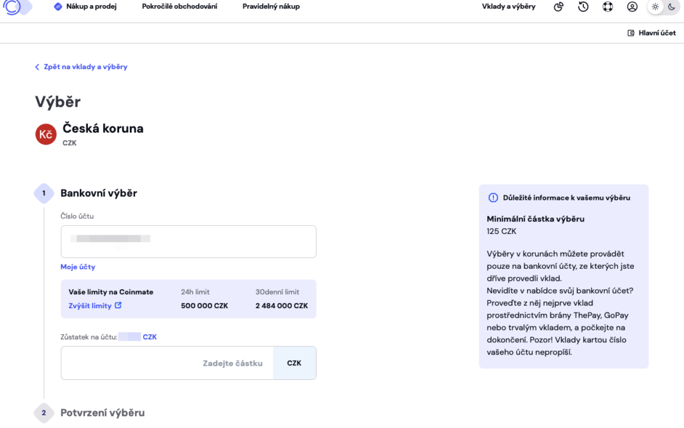The width and height of the screenshot is (684, 428).
Task: Click the Coinmate logo
Action: click(x=18, y=6)
